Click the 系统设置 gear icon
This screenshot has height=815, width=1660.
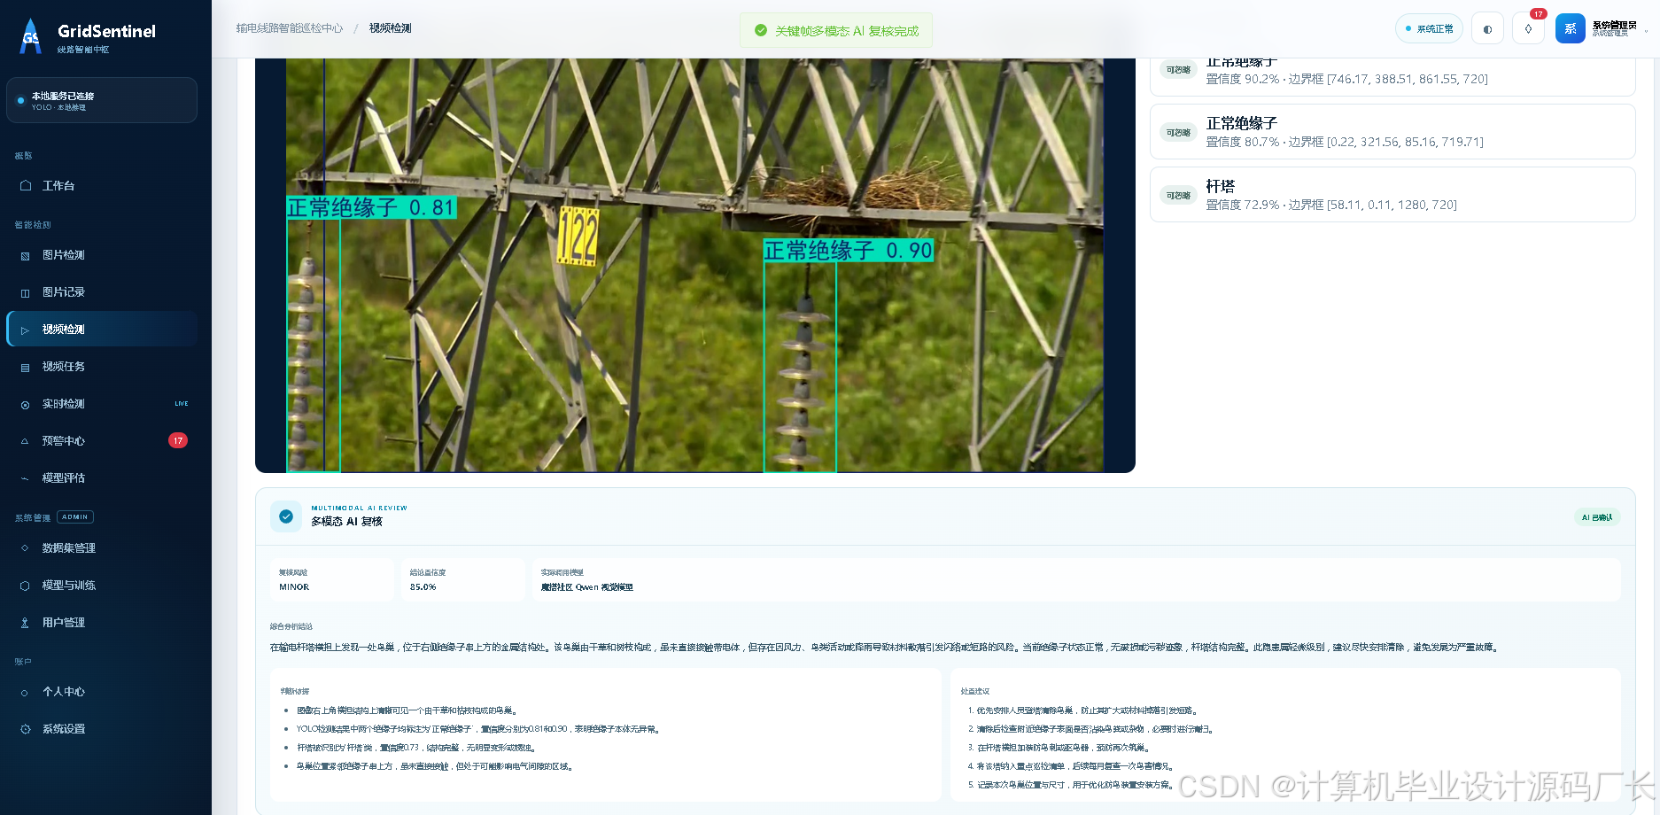point(25,729)
